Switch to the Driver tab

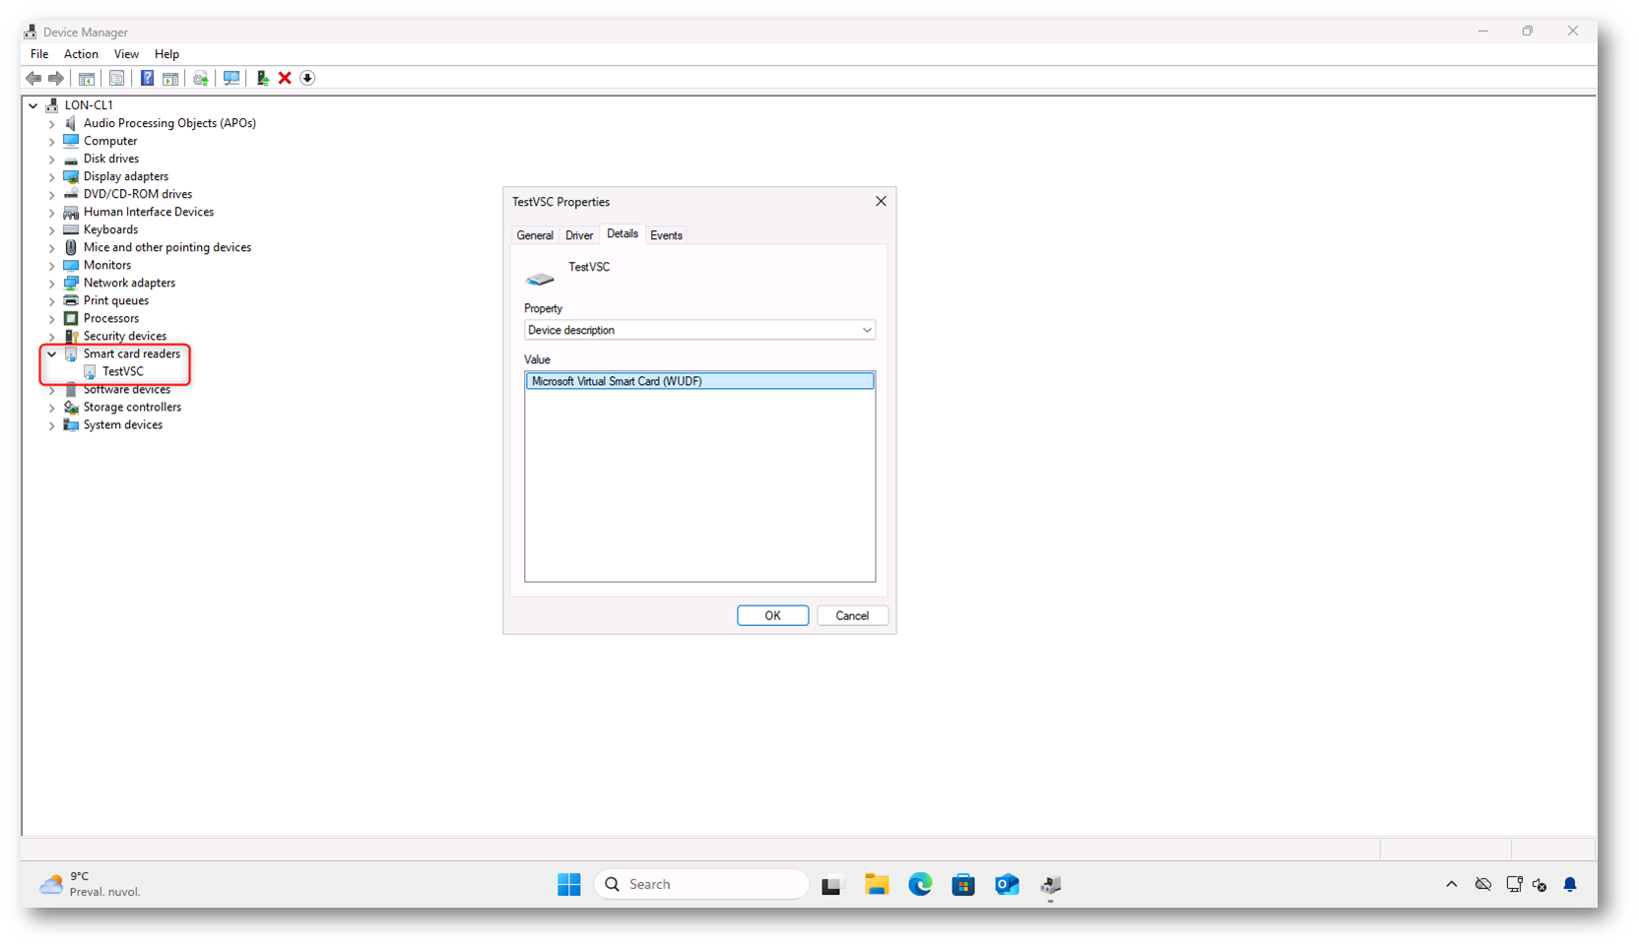click(x=579, y=235)
